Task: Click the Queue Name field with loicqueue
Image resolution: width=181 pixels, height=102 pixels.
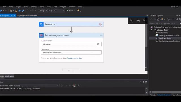Action: 71,44
